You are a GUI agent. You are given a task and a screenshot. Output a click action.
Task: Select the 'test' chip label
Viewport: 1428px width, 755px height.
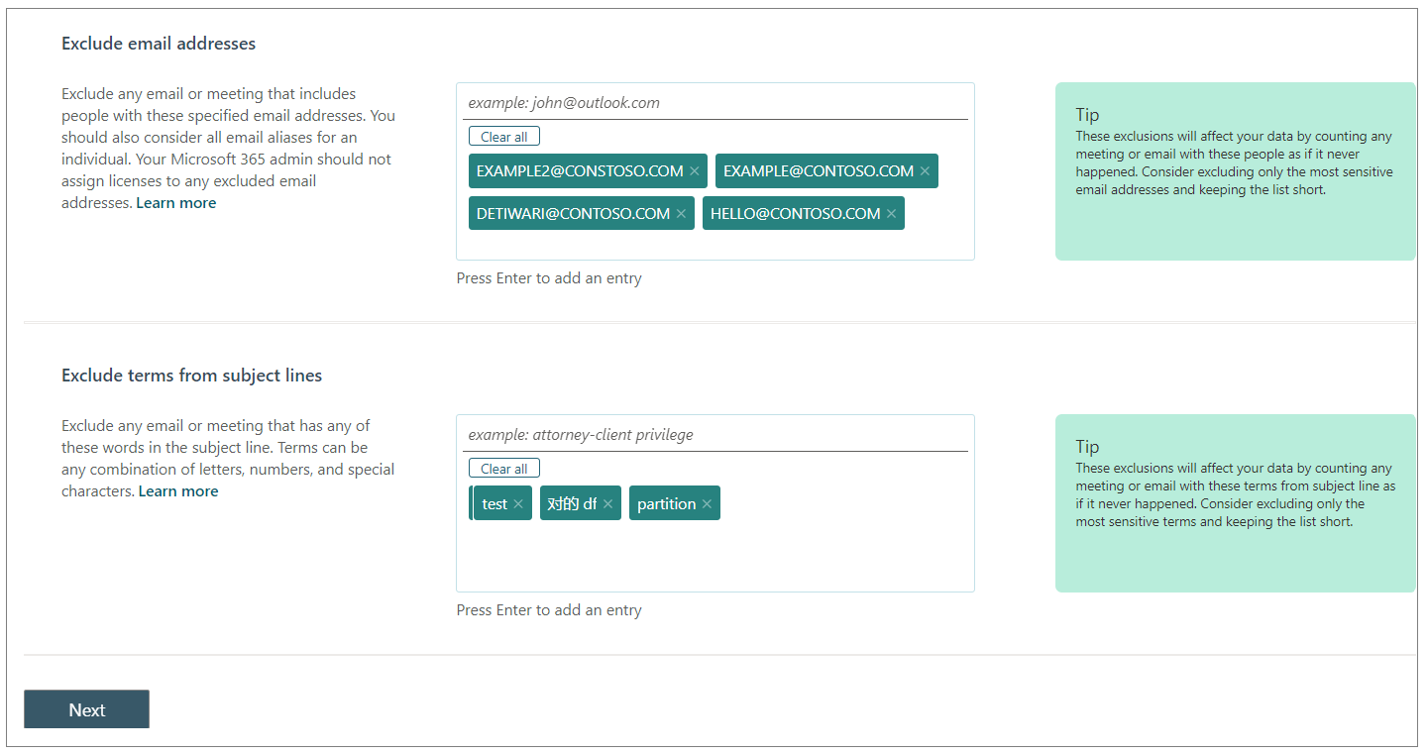[x=494, y=504]
